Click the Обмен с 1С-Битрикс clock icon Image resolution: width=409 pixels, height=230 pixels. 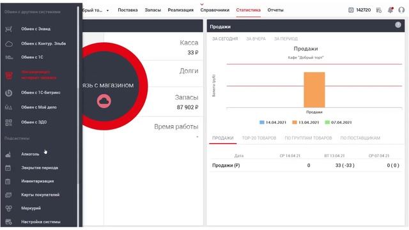click(8, 93)
